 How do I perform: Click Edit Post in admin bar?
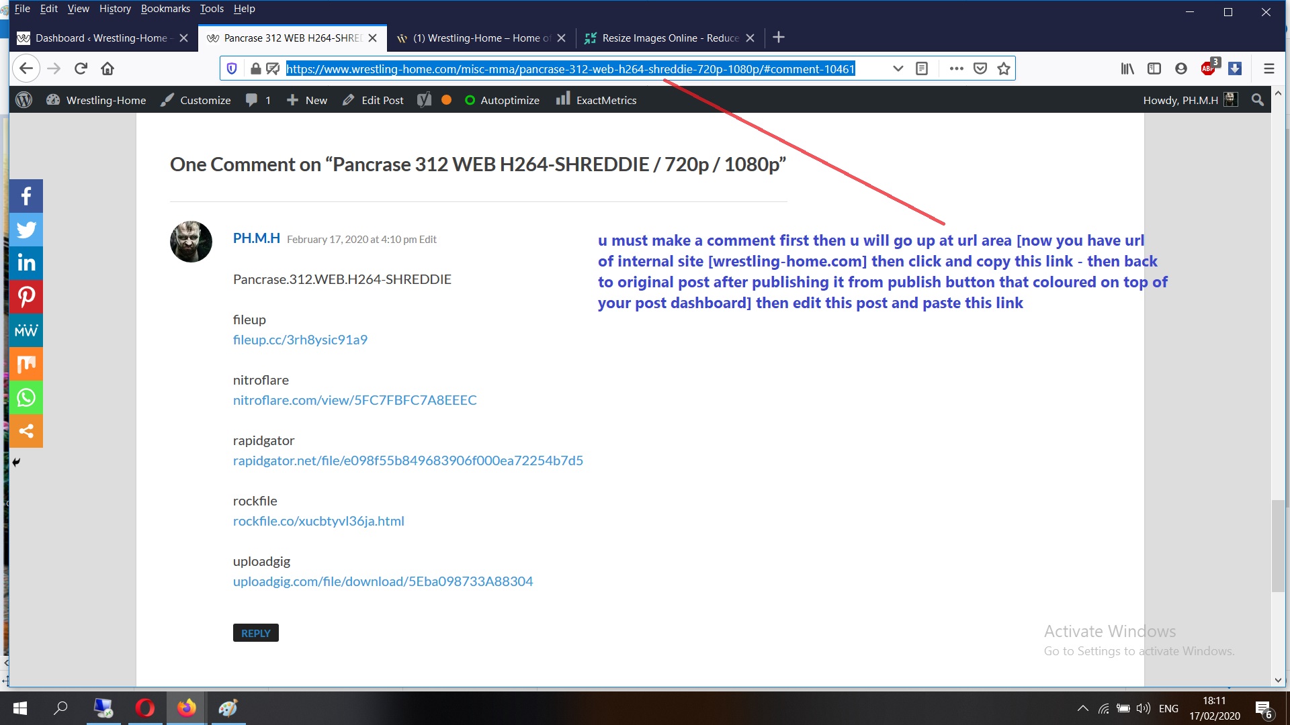(x=373, y=100)
